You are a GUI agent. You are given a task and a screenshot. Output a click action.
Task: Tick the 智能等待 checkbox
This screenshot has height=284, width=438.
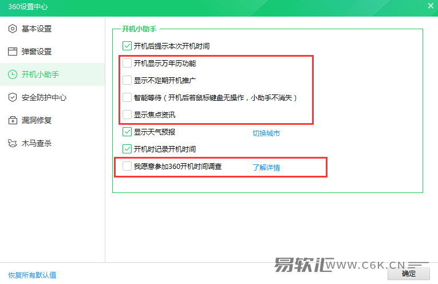pos(127,97)
